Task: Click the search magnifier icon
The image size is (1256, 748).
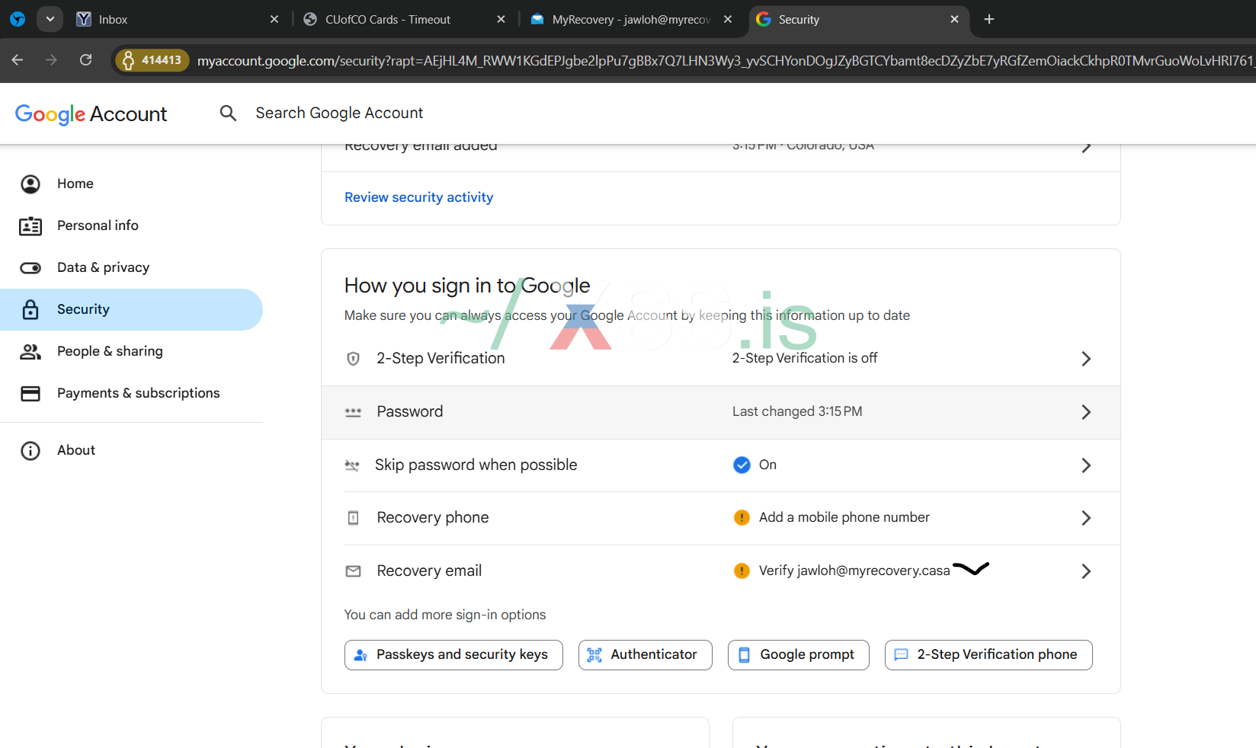Action: [x=228, y=113]
